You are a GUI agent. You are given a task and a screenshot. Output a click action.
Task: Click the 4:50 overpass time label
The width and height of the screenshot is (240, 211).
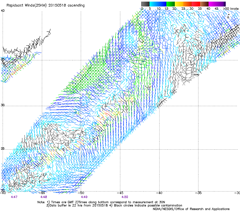click(x=125, y=197)
